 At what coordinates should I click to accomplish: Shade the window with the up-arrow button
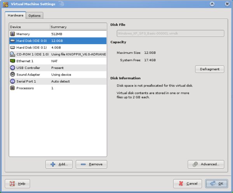[212, 4]
